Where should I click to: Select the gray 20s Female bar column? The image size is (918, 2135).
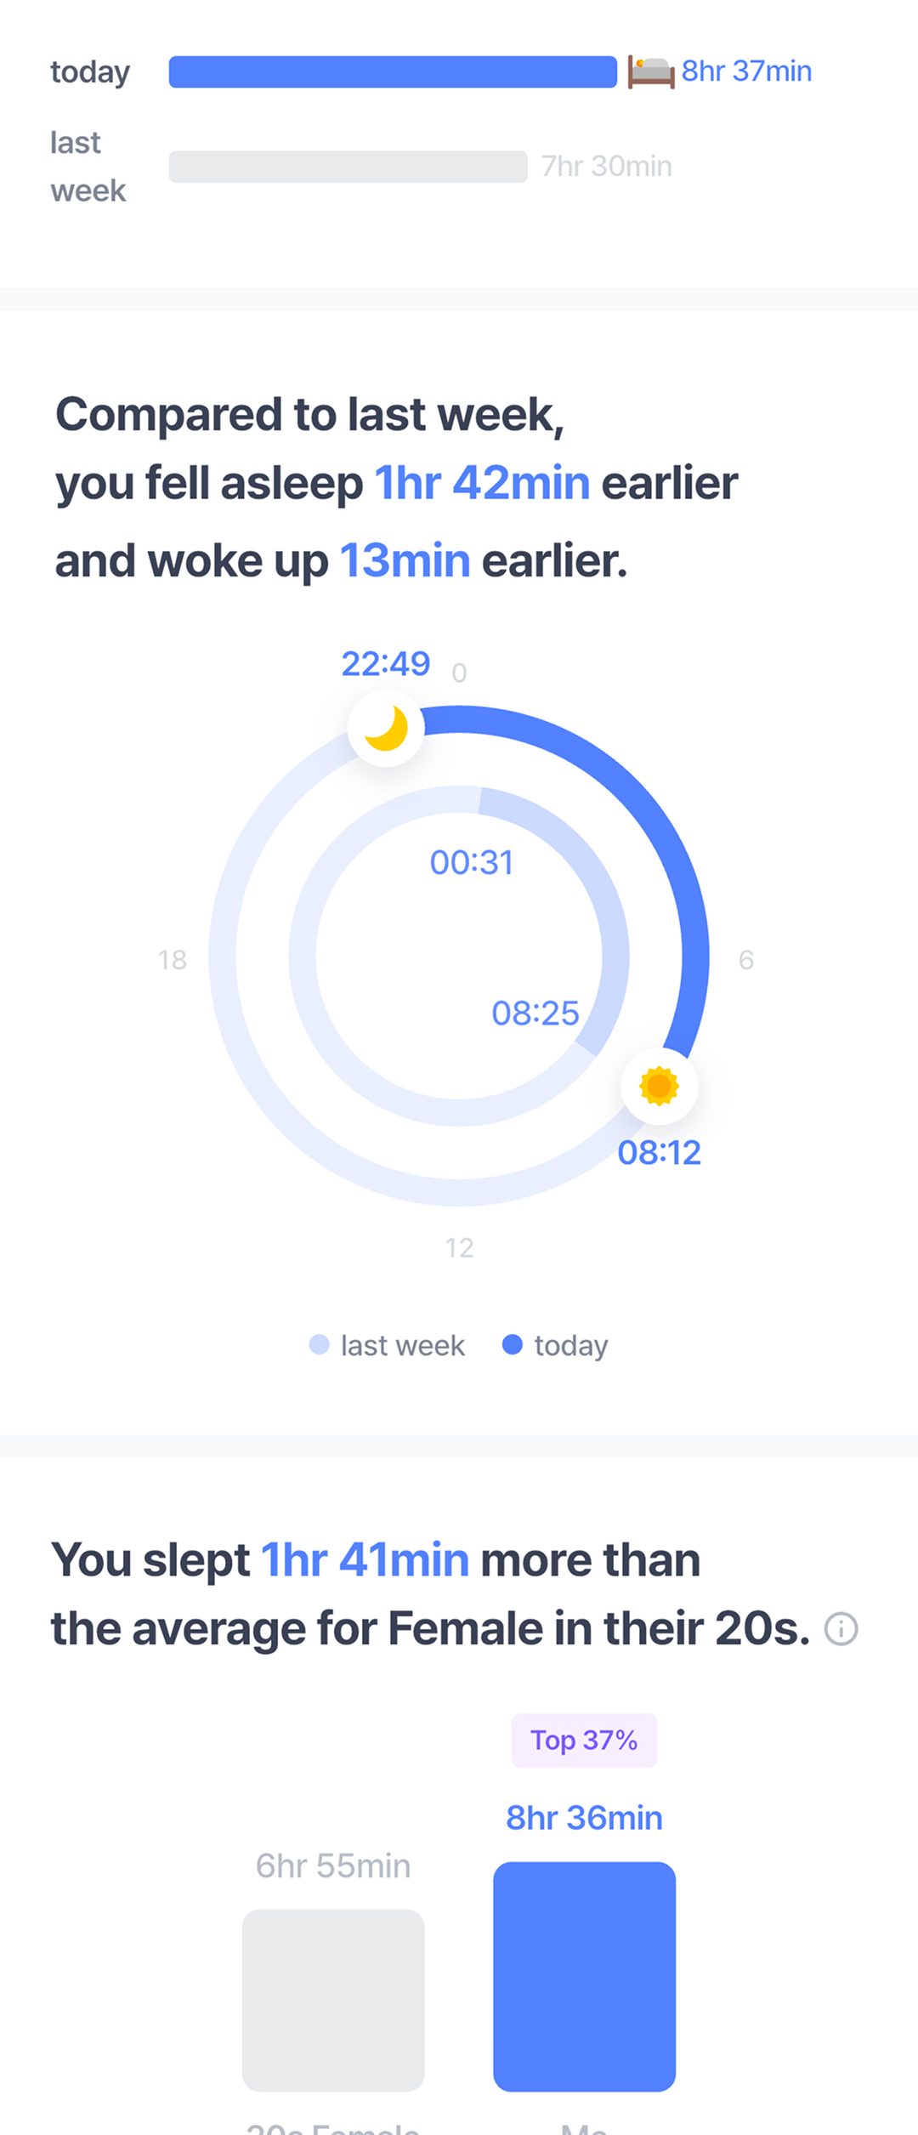coord(333,2000)
